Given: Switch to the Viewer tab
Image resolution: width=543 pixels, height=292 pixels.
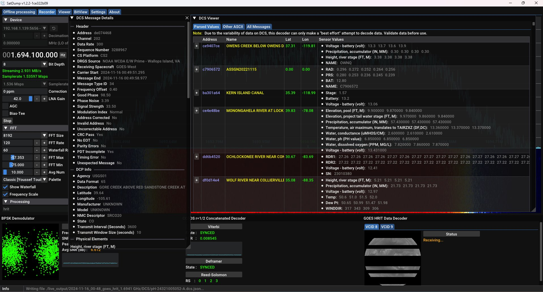Looking at the screenshot, I should click(x=65, y=12).
